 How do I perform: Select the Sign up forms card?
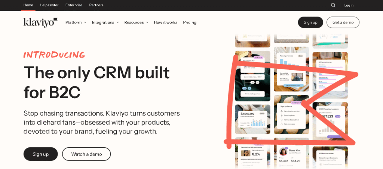point(291,115)
